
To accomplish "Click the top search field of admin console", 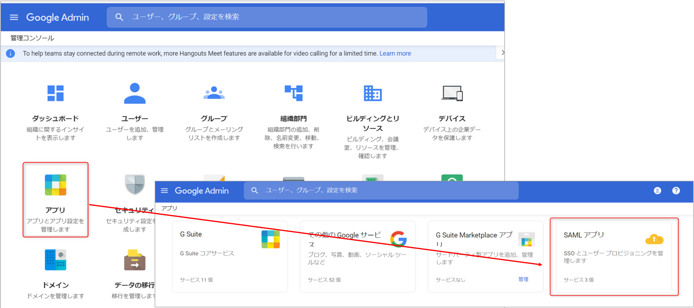I will point(267,17).
